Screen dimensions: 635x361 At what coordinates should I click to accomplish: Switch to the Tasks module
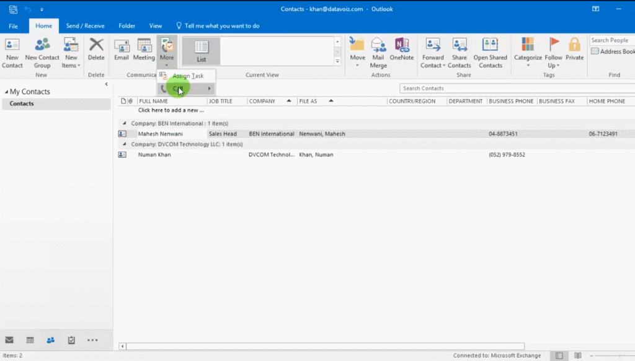coord(71,340)
